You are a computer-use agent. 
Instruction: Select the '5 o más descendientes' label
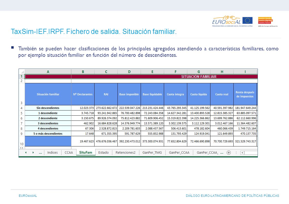(48, 134)
